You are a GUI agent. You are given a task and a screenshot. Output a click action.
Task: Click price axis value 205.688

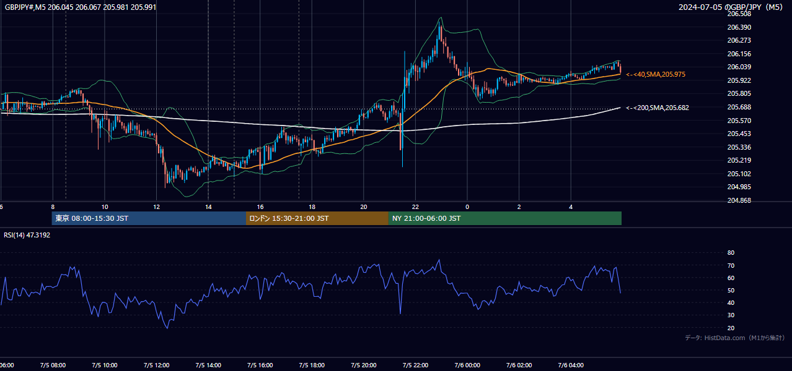[x=739, y=107]
